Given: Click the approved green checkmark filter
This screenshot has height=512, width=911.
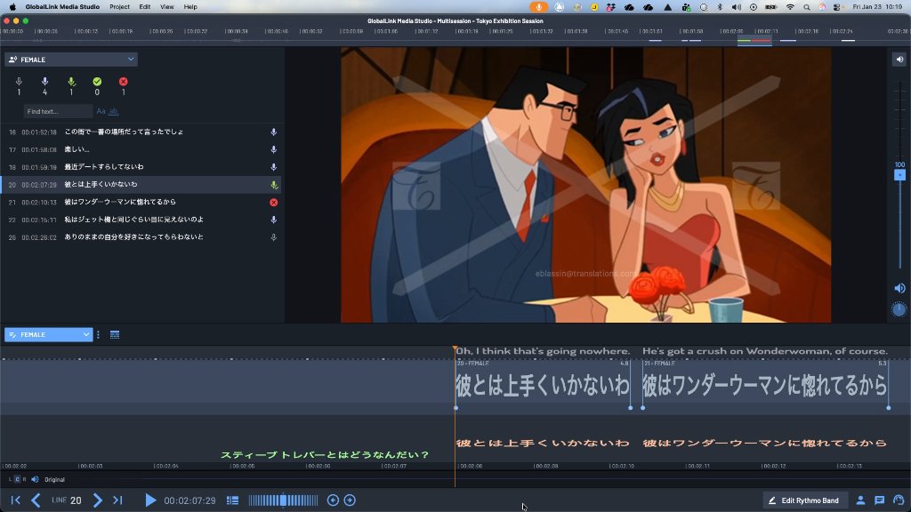Looking at the screenshot, I should [x=97, y=83].
